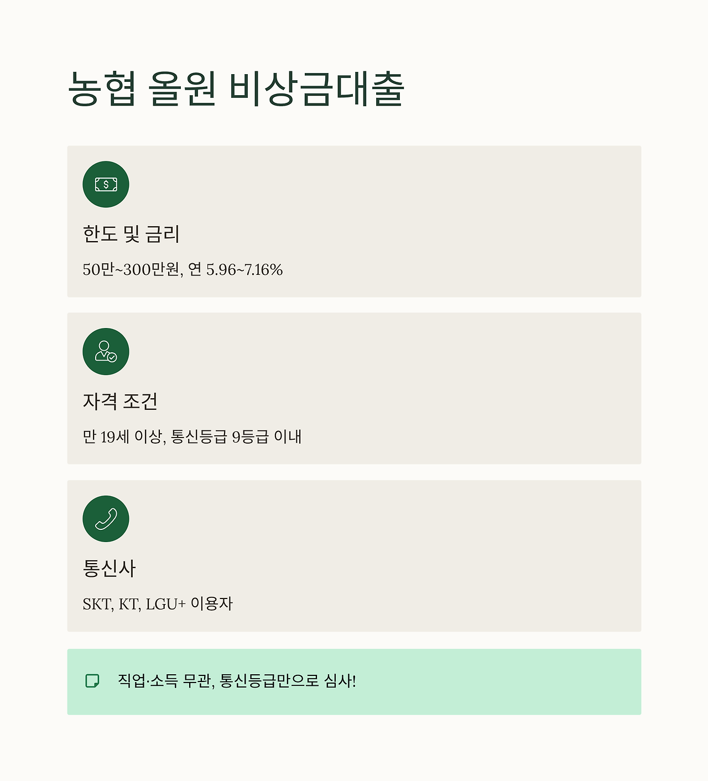
Task: Click the dollar bill money icon
Action: coord(106,185)
